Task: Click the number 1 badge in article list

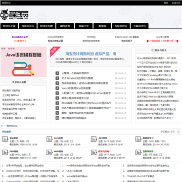Action: coord(57,73)
